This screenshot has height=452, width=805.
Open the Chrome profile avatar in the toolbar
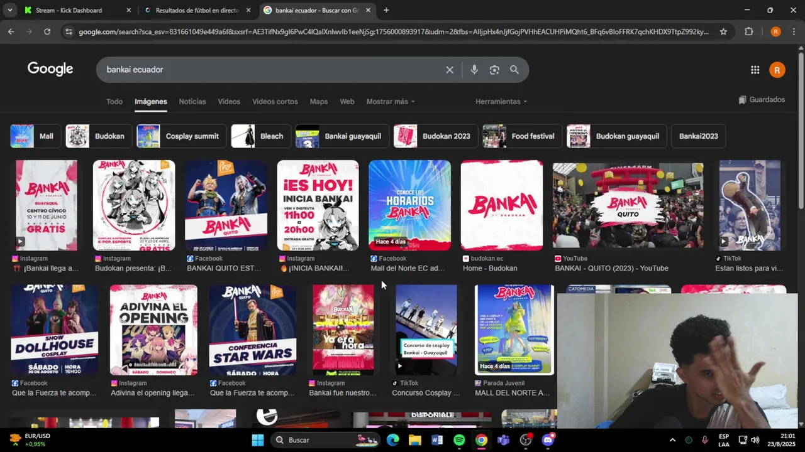775,31
